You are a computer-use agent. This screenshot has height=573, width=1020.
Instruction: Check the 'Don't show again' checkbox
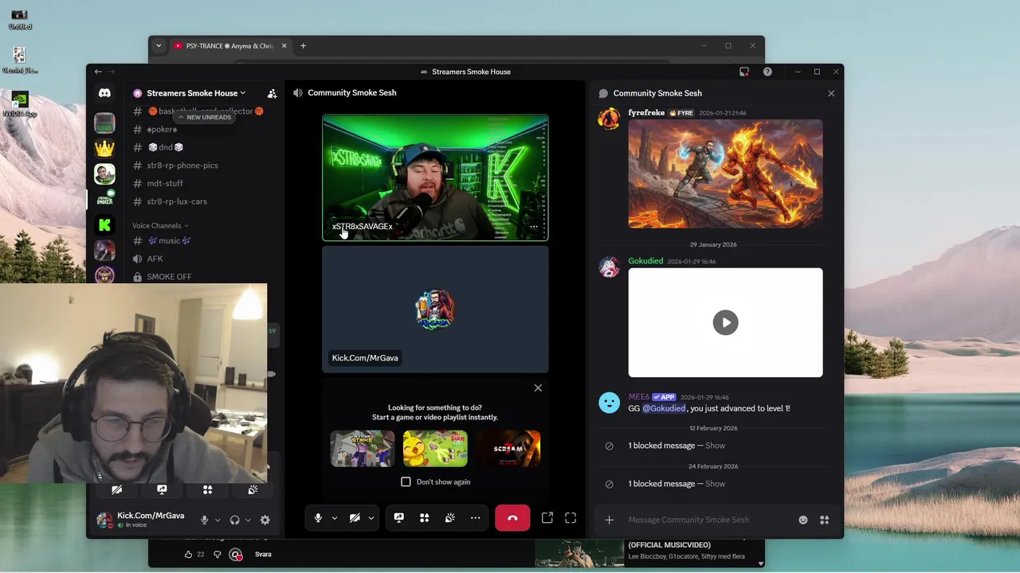(406, 481)
